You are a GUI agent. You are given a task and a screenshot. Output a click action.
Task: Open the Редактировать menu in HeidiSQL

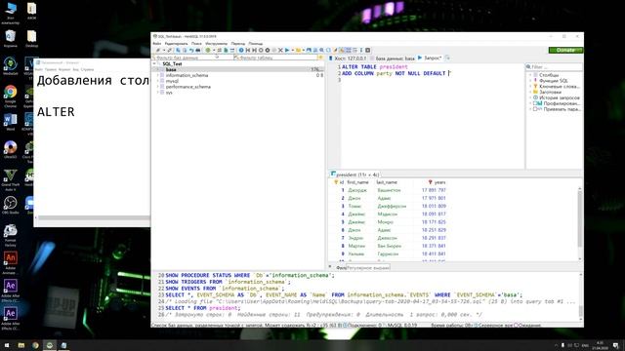176,43
